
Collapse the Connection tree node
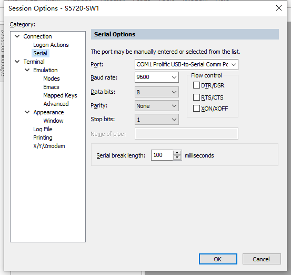click(17, 36)
